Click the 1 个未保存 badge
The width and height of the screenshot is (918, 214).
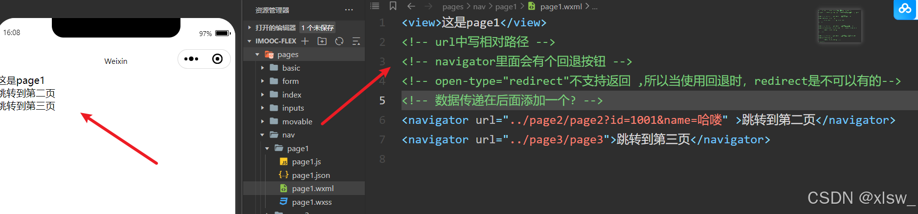[x=318, y=28]
